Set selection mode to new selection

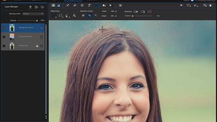pyautogui.click(x=83, y=16)
